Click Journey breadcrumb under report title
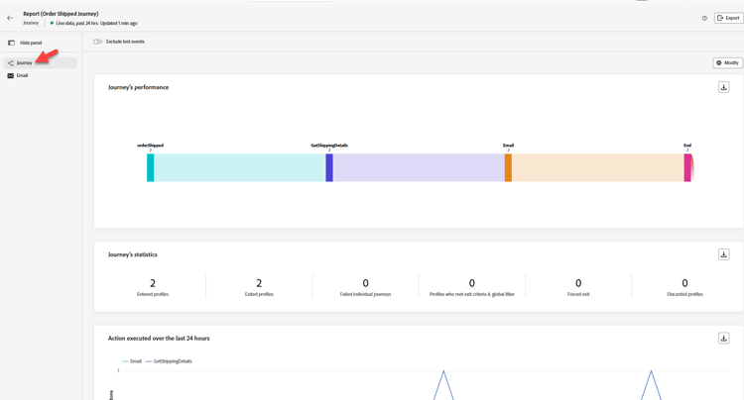Image resolution: width=744 pixels, height=400 pixels. (x=31, y=23)
